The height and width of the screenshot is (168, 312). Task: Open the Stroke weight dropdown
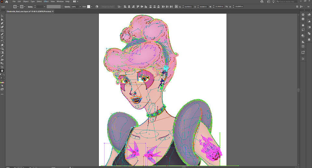coord(45,7)
